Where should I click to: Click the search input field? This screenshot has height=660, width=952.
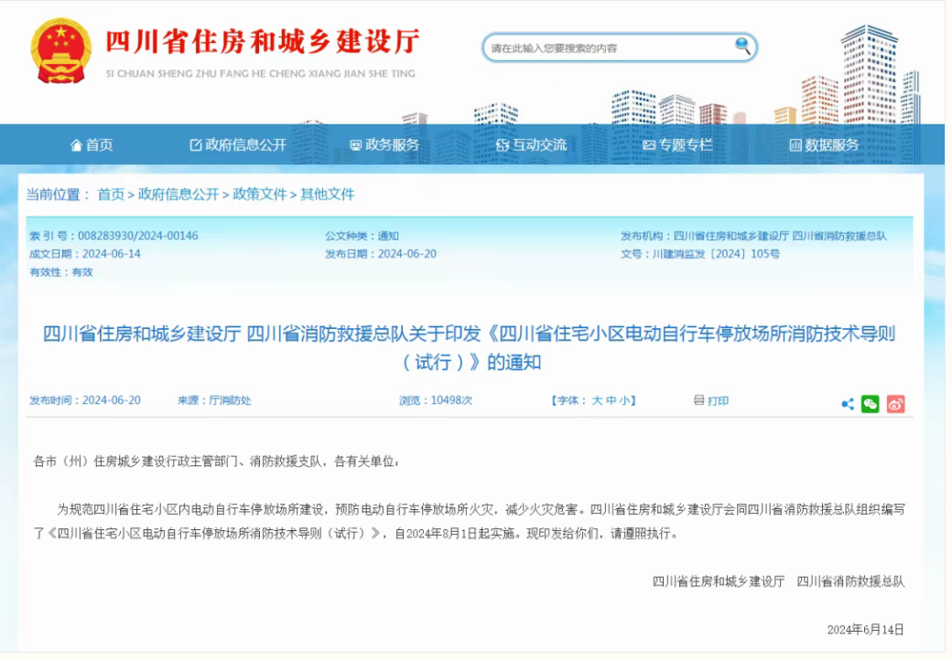(609, 48)
